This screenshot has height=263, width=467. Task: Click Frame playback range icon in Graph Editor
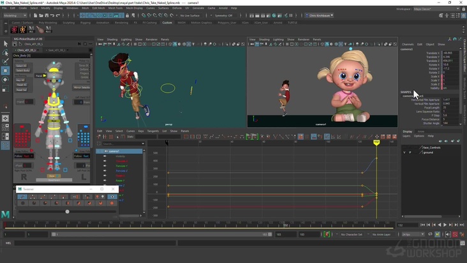193,137
